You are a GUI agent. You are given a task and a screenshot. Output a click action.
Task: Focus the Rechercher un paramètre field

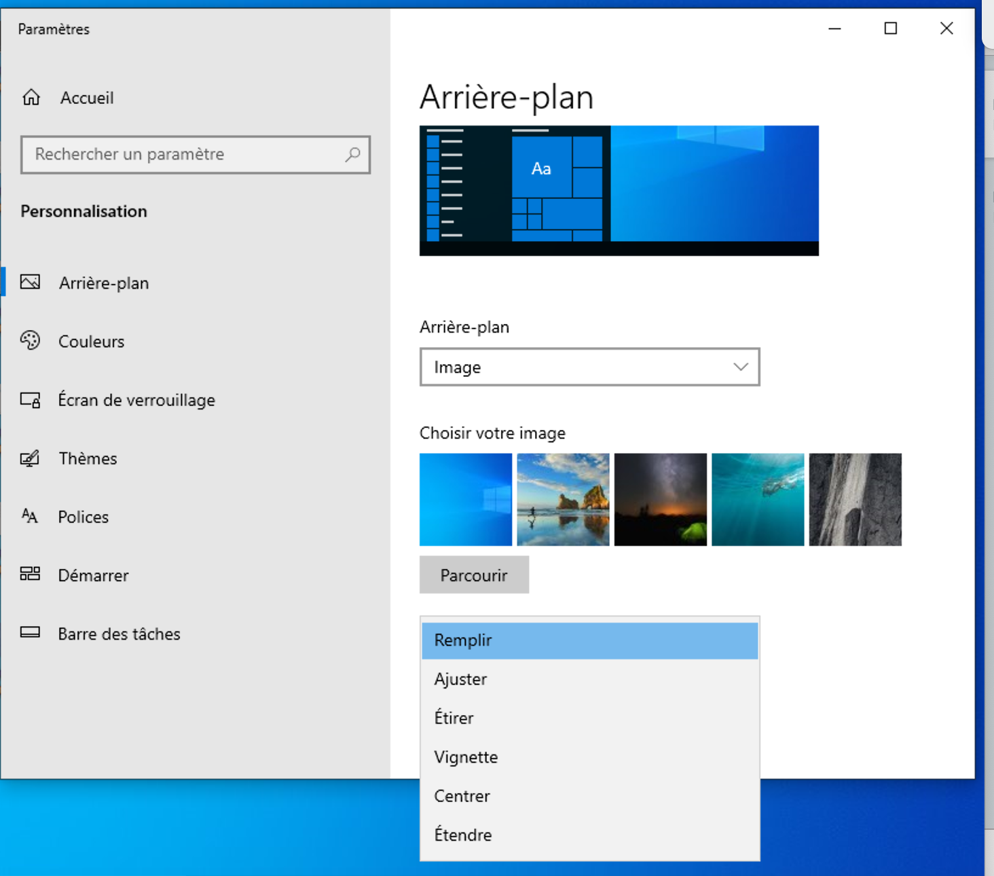196,155
